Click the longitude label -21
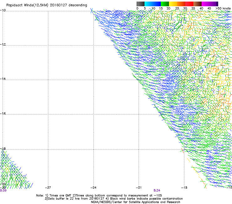 pyautogui.click(x=139, y=188)
